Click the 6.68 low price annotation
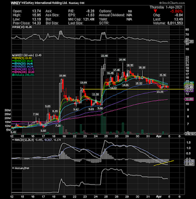Screen dimensions: 196x199 point(43,131)
